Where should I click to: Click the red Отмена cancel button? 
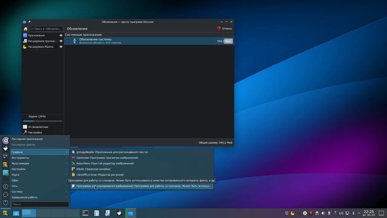(224, 28)
